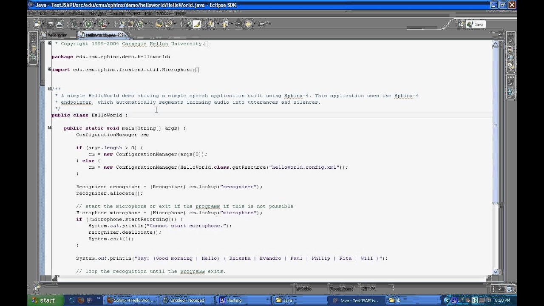Open the Navigate menu
The width and height of the screenshot is (544, 306).
[97, 13]
